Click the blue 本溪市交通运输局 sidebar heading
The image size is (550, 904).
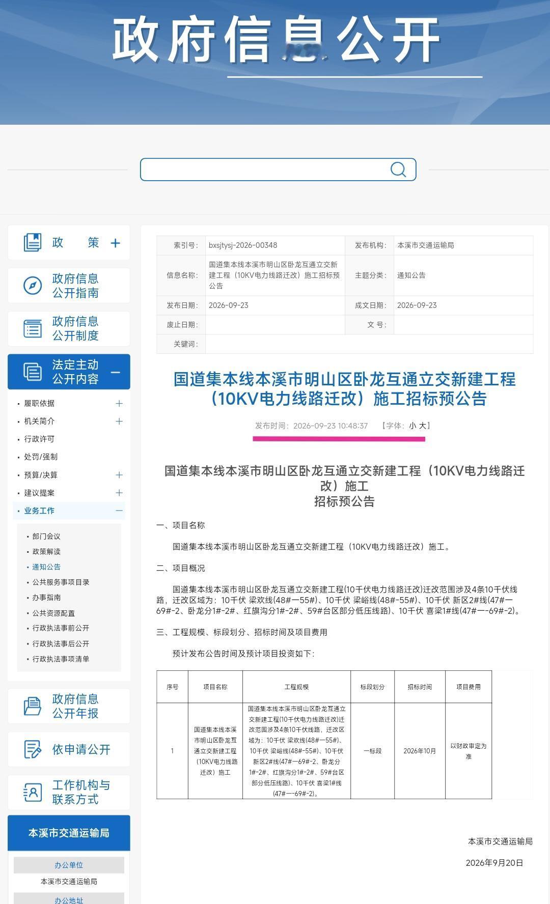[69, 833]
